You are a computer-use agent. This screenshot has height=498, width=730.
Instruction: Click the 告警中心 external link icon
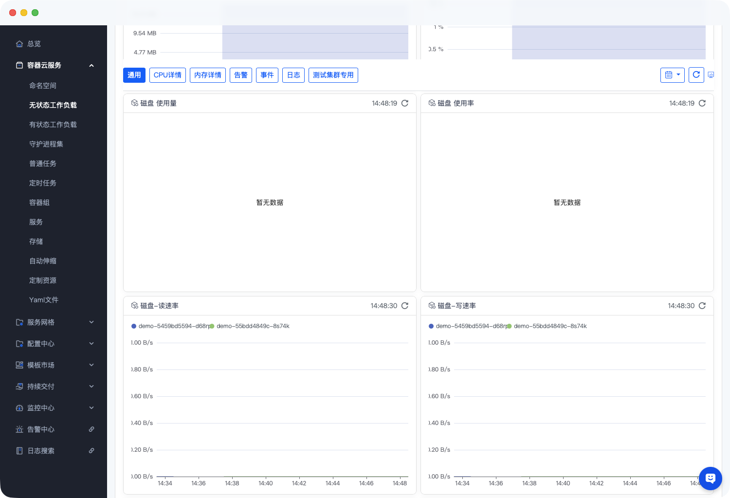coord(91,429)
